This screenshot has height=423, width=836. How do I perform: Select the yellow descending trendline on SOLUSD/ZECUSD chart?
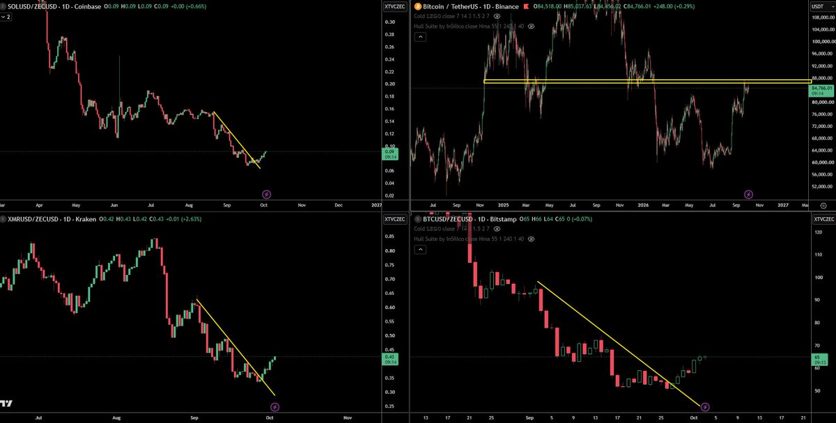235,140
